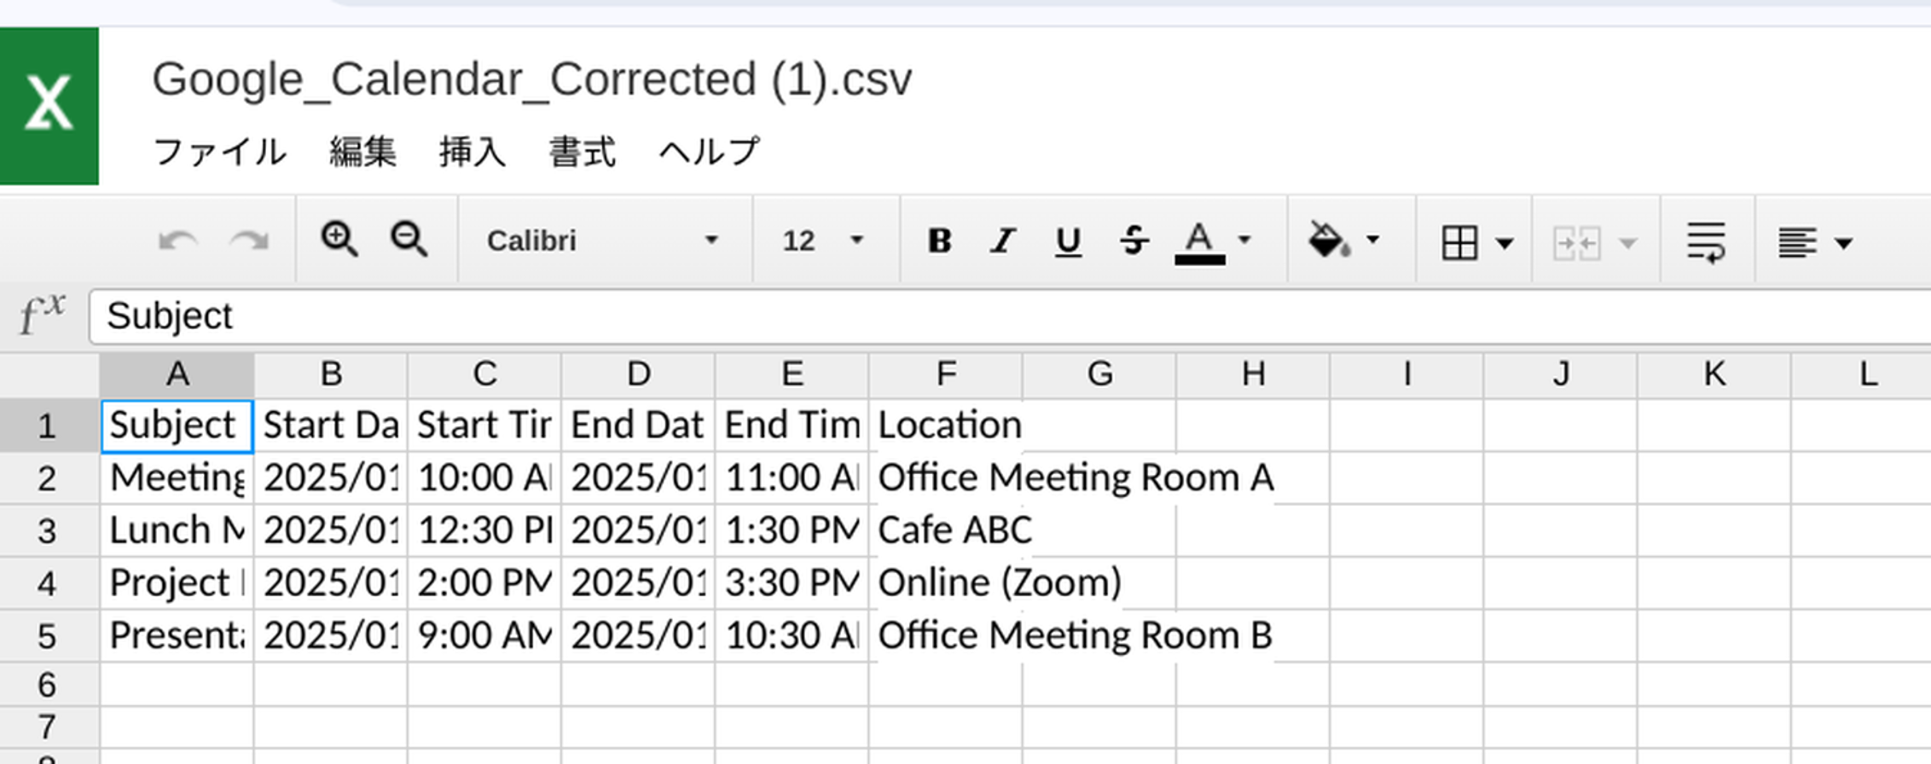The image size is (1931, 764).
Task: Select the column F header
Action: coord(945,374)
